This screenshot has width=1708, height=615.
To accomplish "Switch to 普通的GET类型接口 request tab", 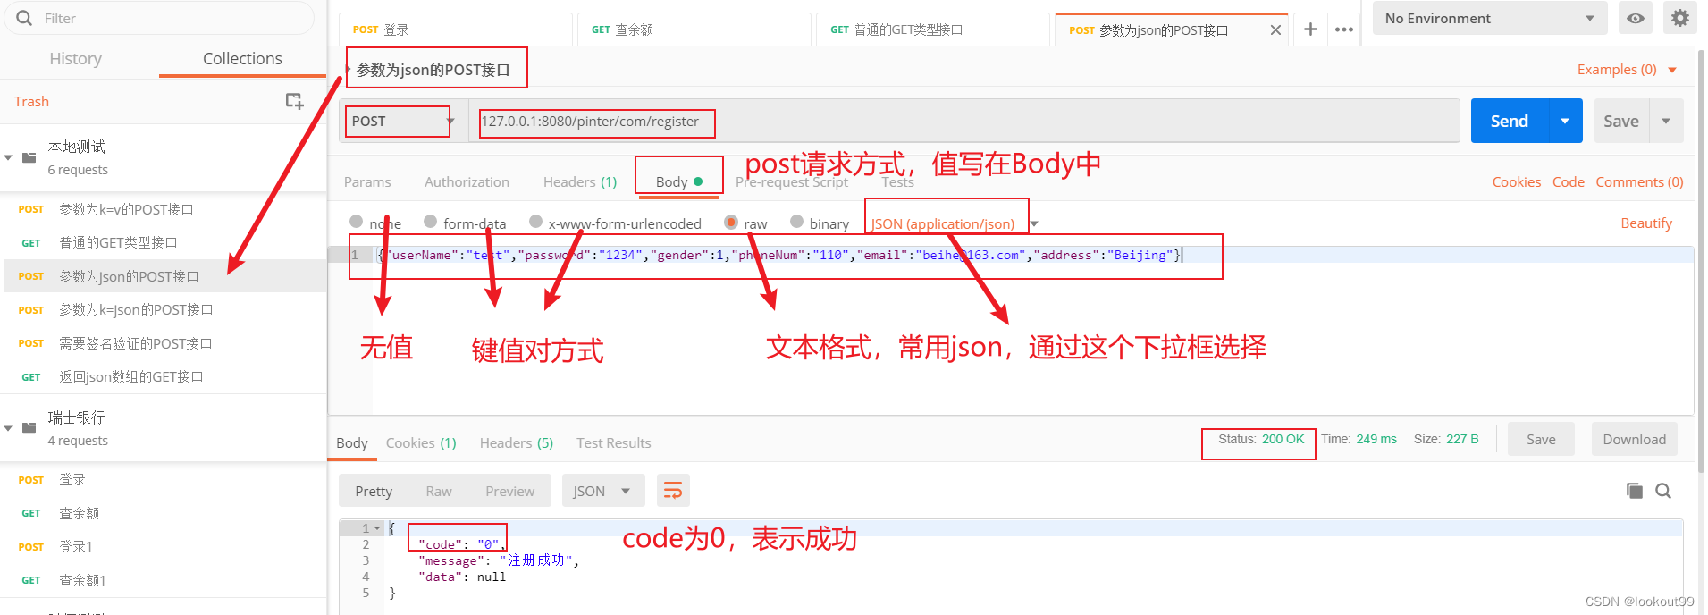I will (933, 29).
